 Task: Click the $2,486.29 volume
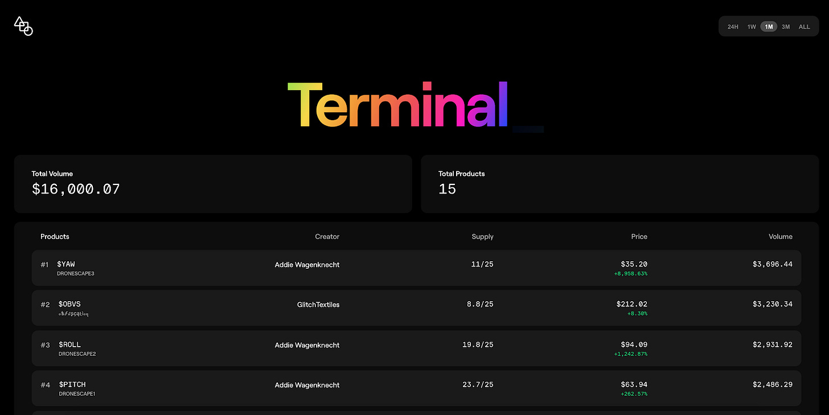coord(773,384)
